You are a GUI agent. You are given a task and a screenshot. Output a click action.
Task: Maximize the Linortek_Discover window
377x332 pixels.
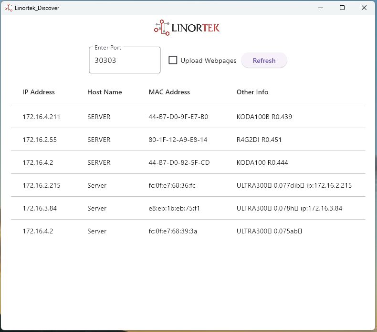click(x=342, y=8)
